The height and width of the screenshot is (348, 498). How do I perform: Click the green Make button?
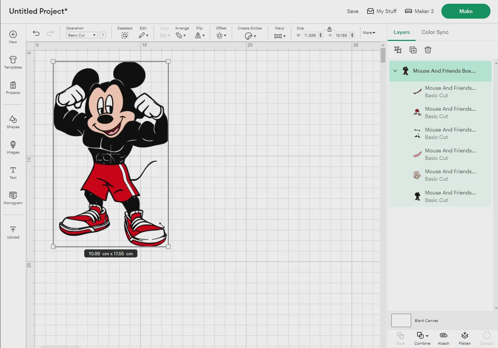[x=466, y=11]
